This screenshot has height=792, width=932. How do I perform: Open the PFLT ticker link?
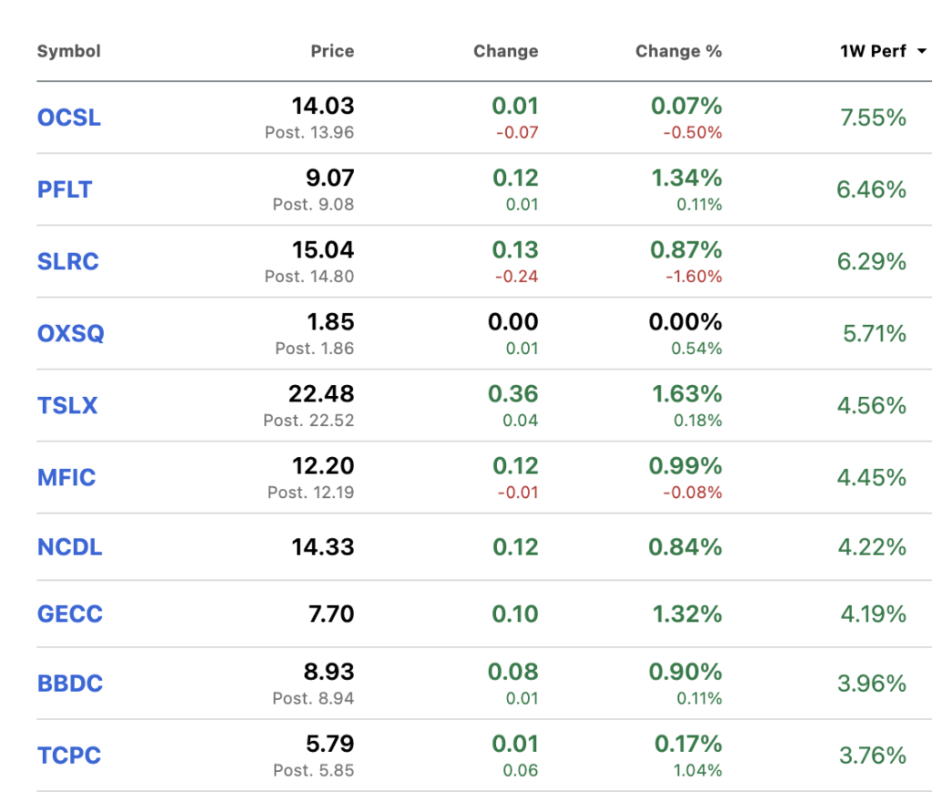(x=65, y=189)
